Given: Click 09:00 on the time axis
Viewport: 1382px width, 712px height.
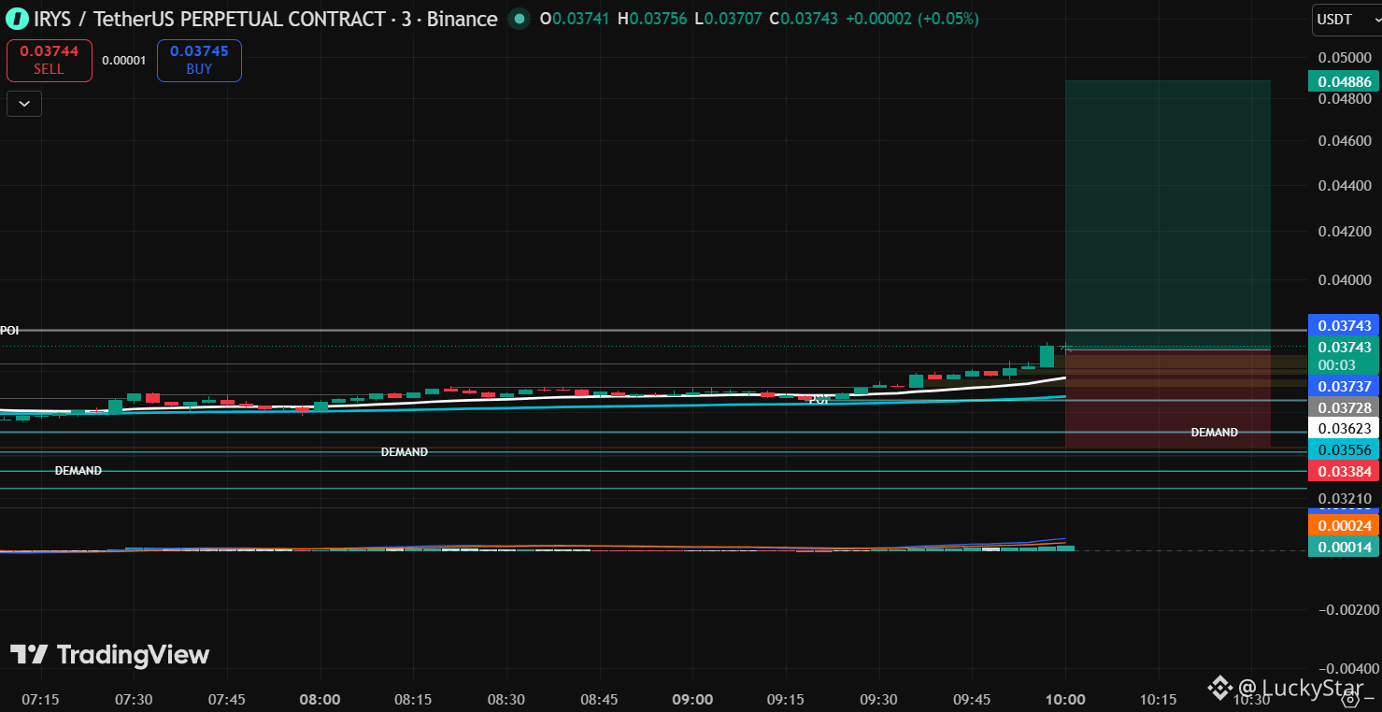Looking at the screenshot, I should (x=692, y=699).
